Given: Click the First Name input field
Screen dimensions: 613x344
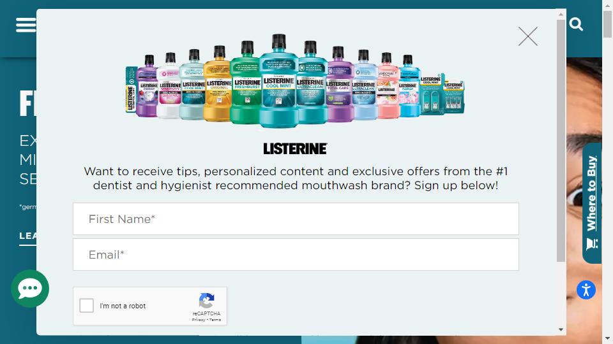Looking at the screenshot, I should [x=296, y=219].
